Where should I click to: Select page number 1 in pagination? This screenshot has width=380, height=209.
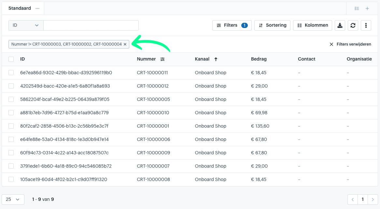pos(362,200)
